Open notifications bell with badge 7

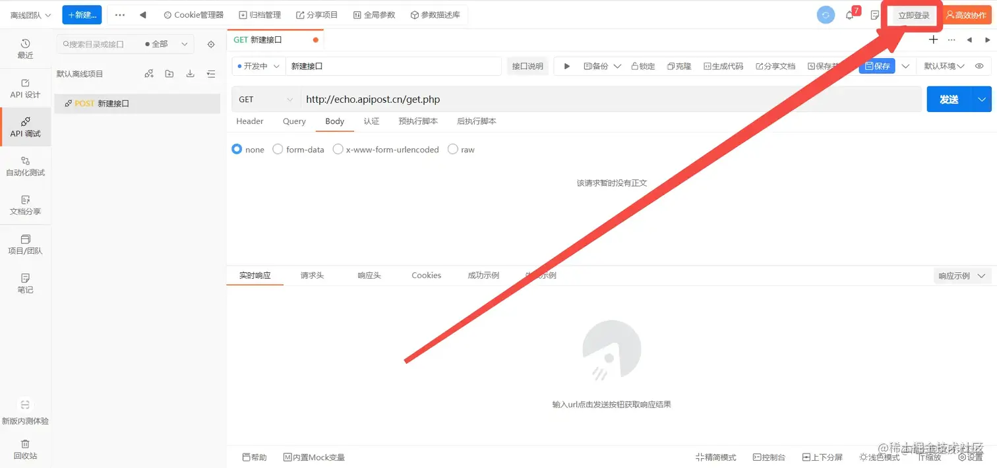pos(849,15)
